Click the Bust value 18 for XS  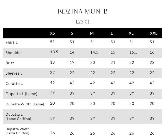point(53,62)
